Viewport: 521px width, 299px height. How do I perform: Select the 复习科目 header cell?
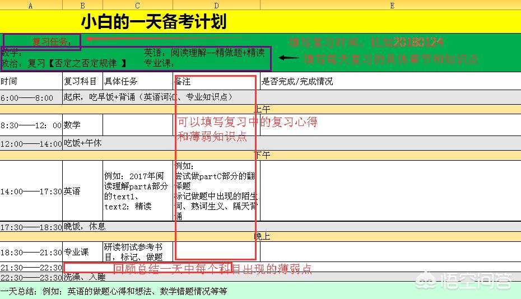click(x=83, y=81)
